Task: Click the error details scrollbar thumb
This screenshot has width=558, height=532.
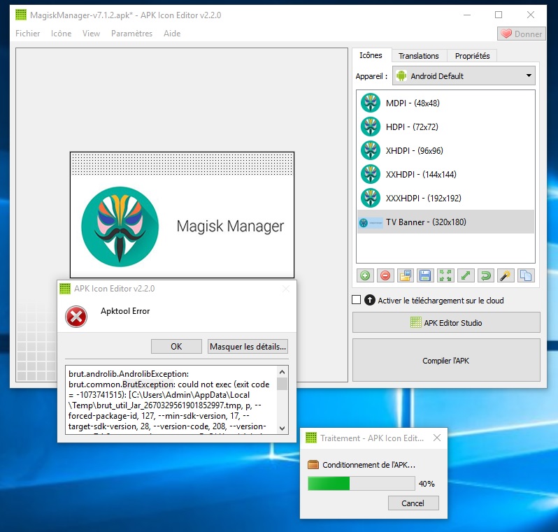Action: pyautogui.click(x=282, y=384)
